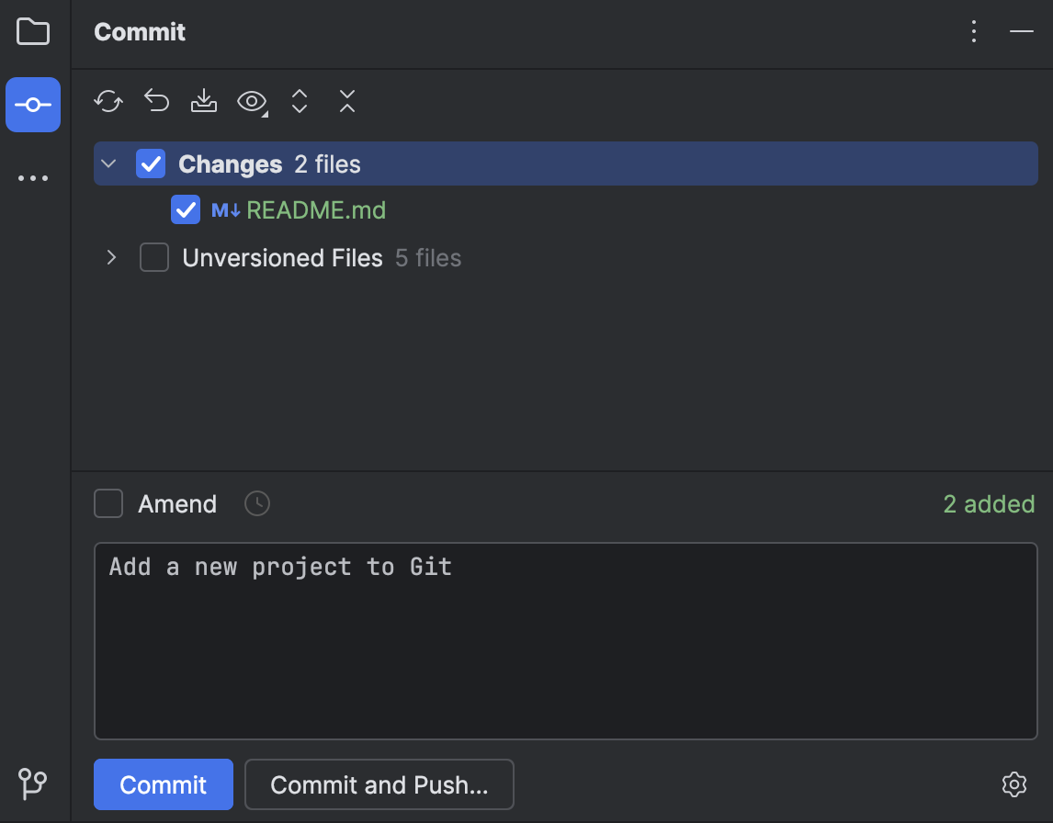This screenshot has width=1053, height=823.
Task: Click the Commit button
Action: pos(163,784)
